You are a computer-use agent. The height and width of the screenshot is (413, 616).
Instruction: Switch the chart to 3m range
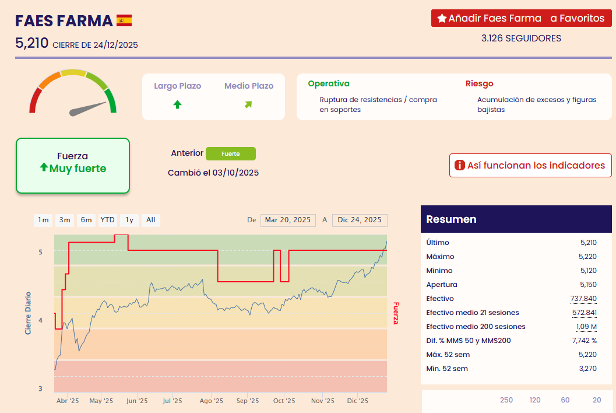(64, 220)
